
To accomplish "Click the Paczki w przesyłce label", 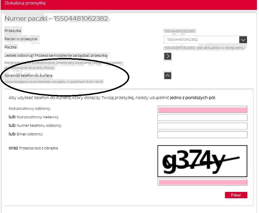I will click(21, 39).
